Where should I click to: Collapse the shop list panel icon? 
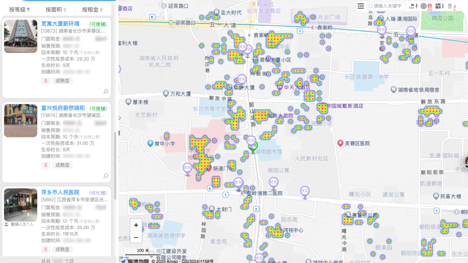[x=361, y=6]
